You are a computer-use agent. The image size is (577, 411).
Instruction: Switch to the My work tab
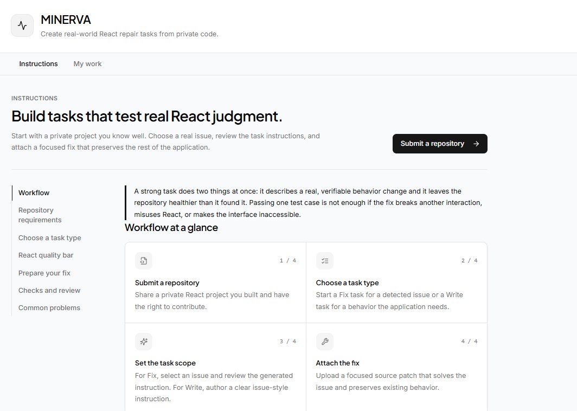coord(88,64)
